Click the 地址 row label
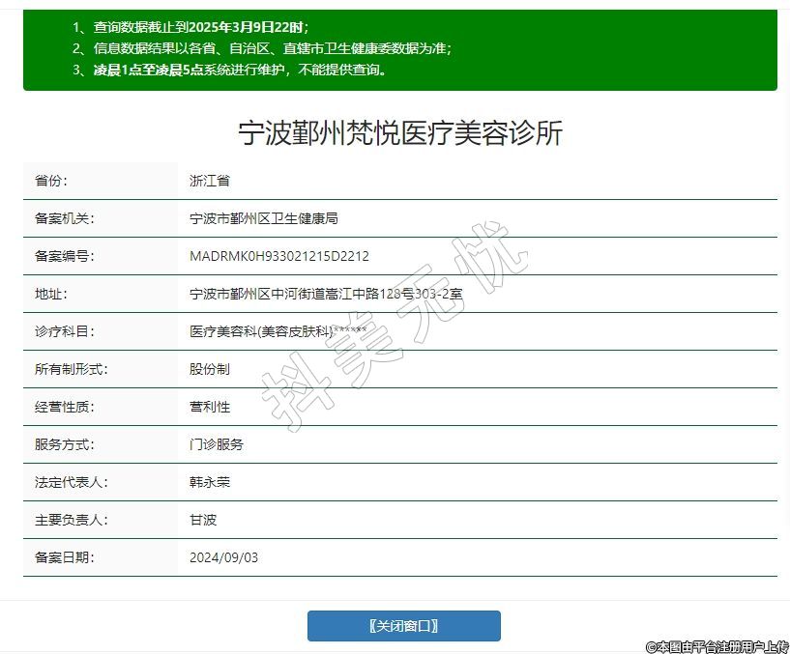The height and width of the screenshot is (654, 790). point(51,294)
